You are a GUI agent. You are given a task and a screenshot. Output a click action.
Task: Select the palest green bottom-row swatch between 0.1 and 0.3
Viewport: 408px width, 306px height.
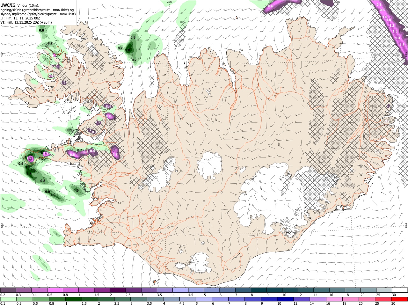(x=8, y=299)
